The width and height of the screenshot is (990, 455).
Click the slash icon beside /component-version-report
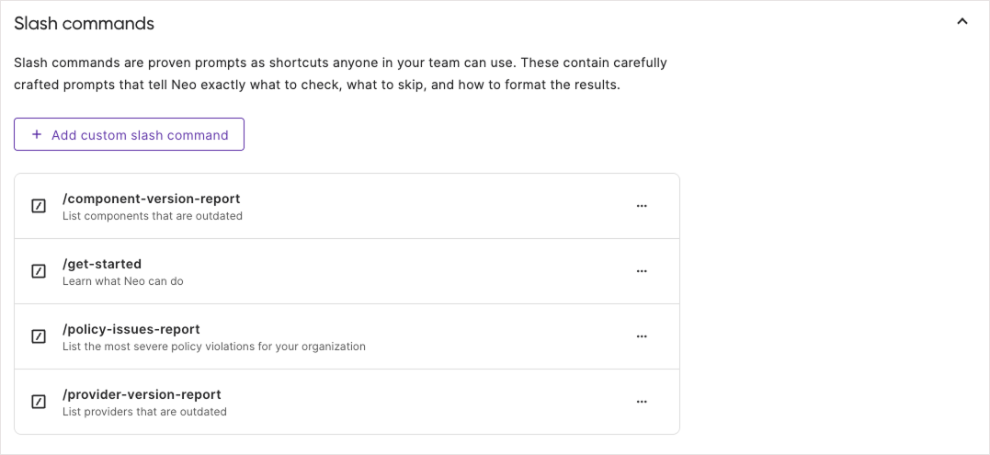pyautogui.click(x=39, y=206)
